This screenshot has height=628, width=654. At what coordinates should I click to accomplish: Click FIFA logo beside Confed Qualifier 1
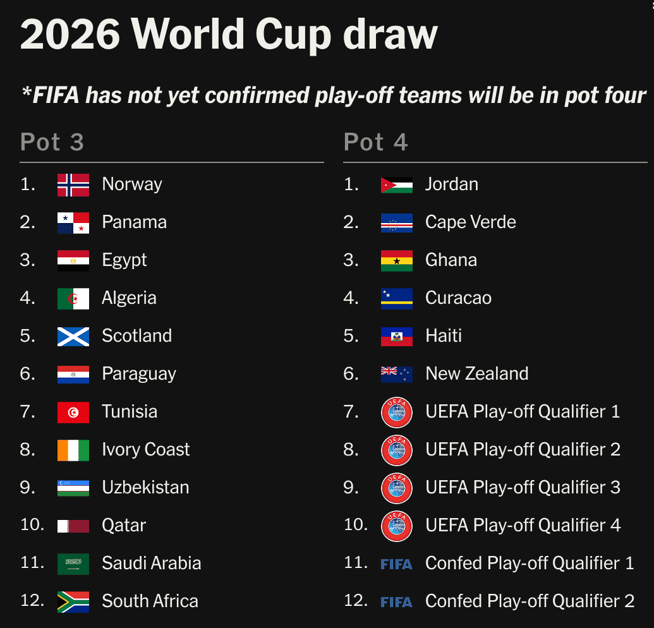pyautogui.click(x=396, y=564)
